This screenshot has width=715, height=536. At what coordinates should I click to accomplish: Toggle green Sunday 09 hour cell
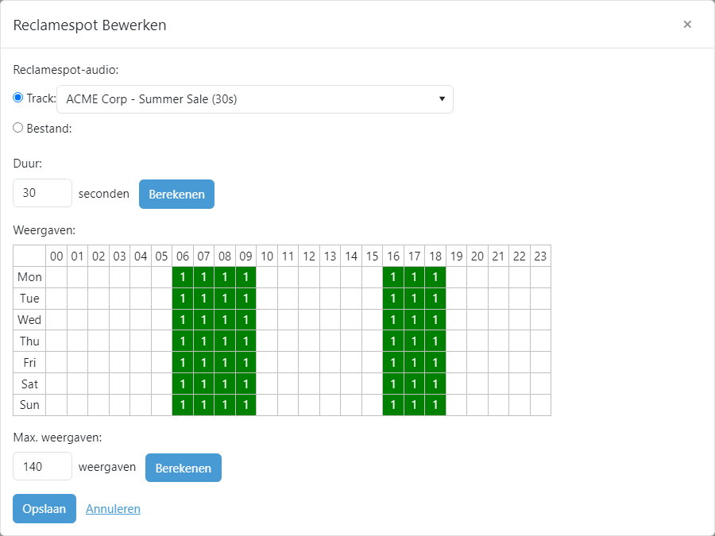(245, 405)
